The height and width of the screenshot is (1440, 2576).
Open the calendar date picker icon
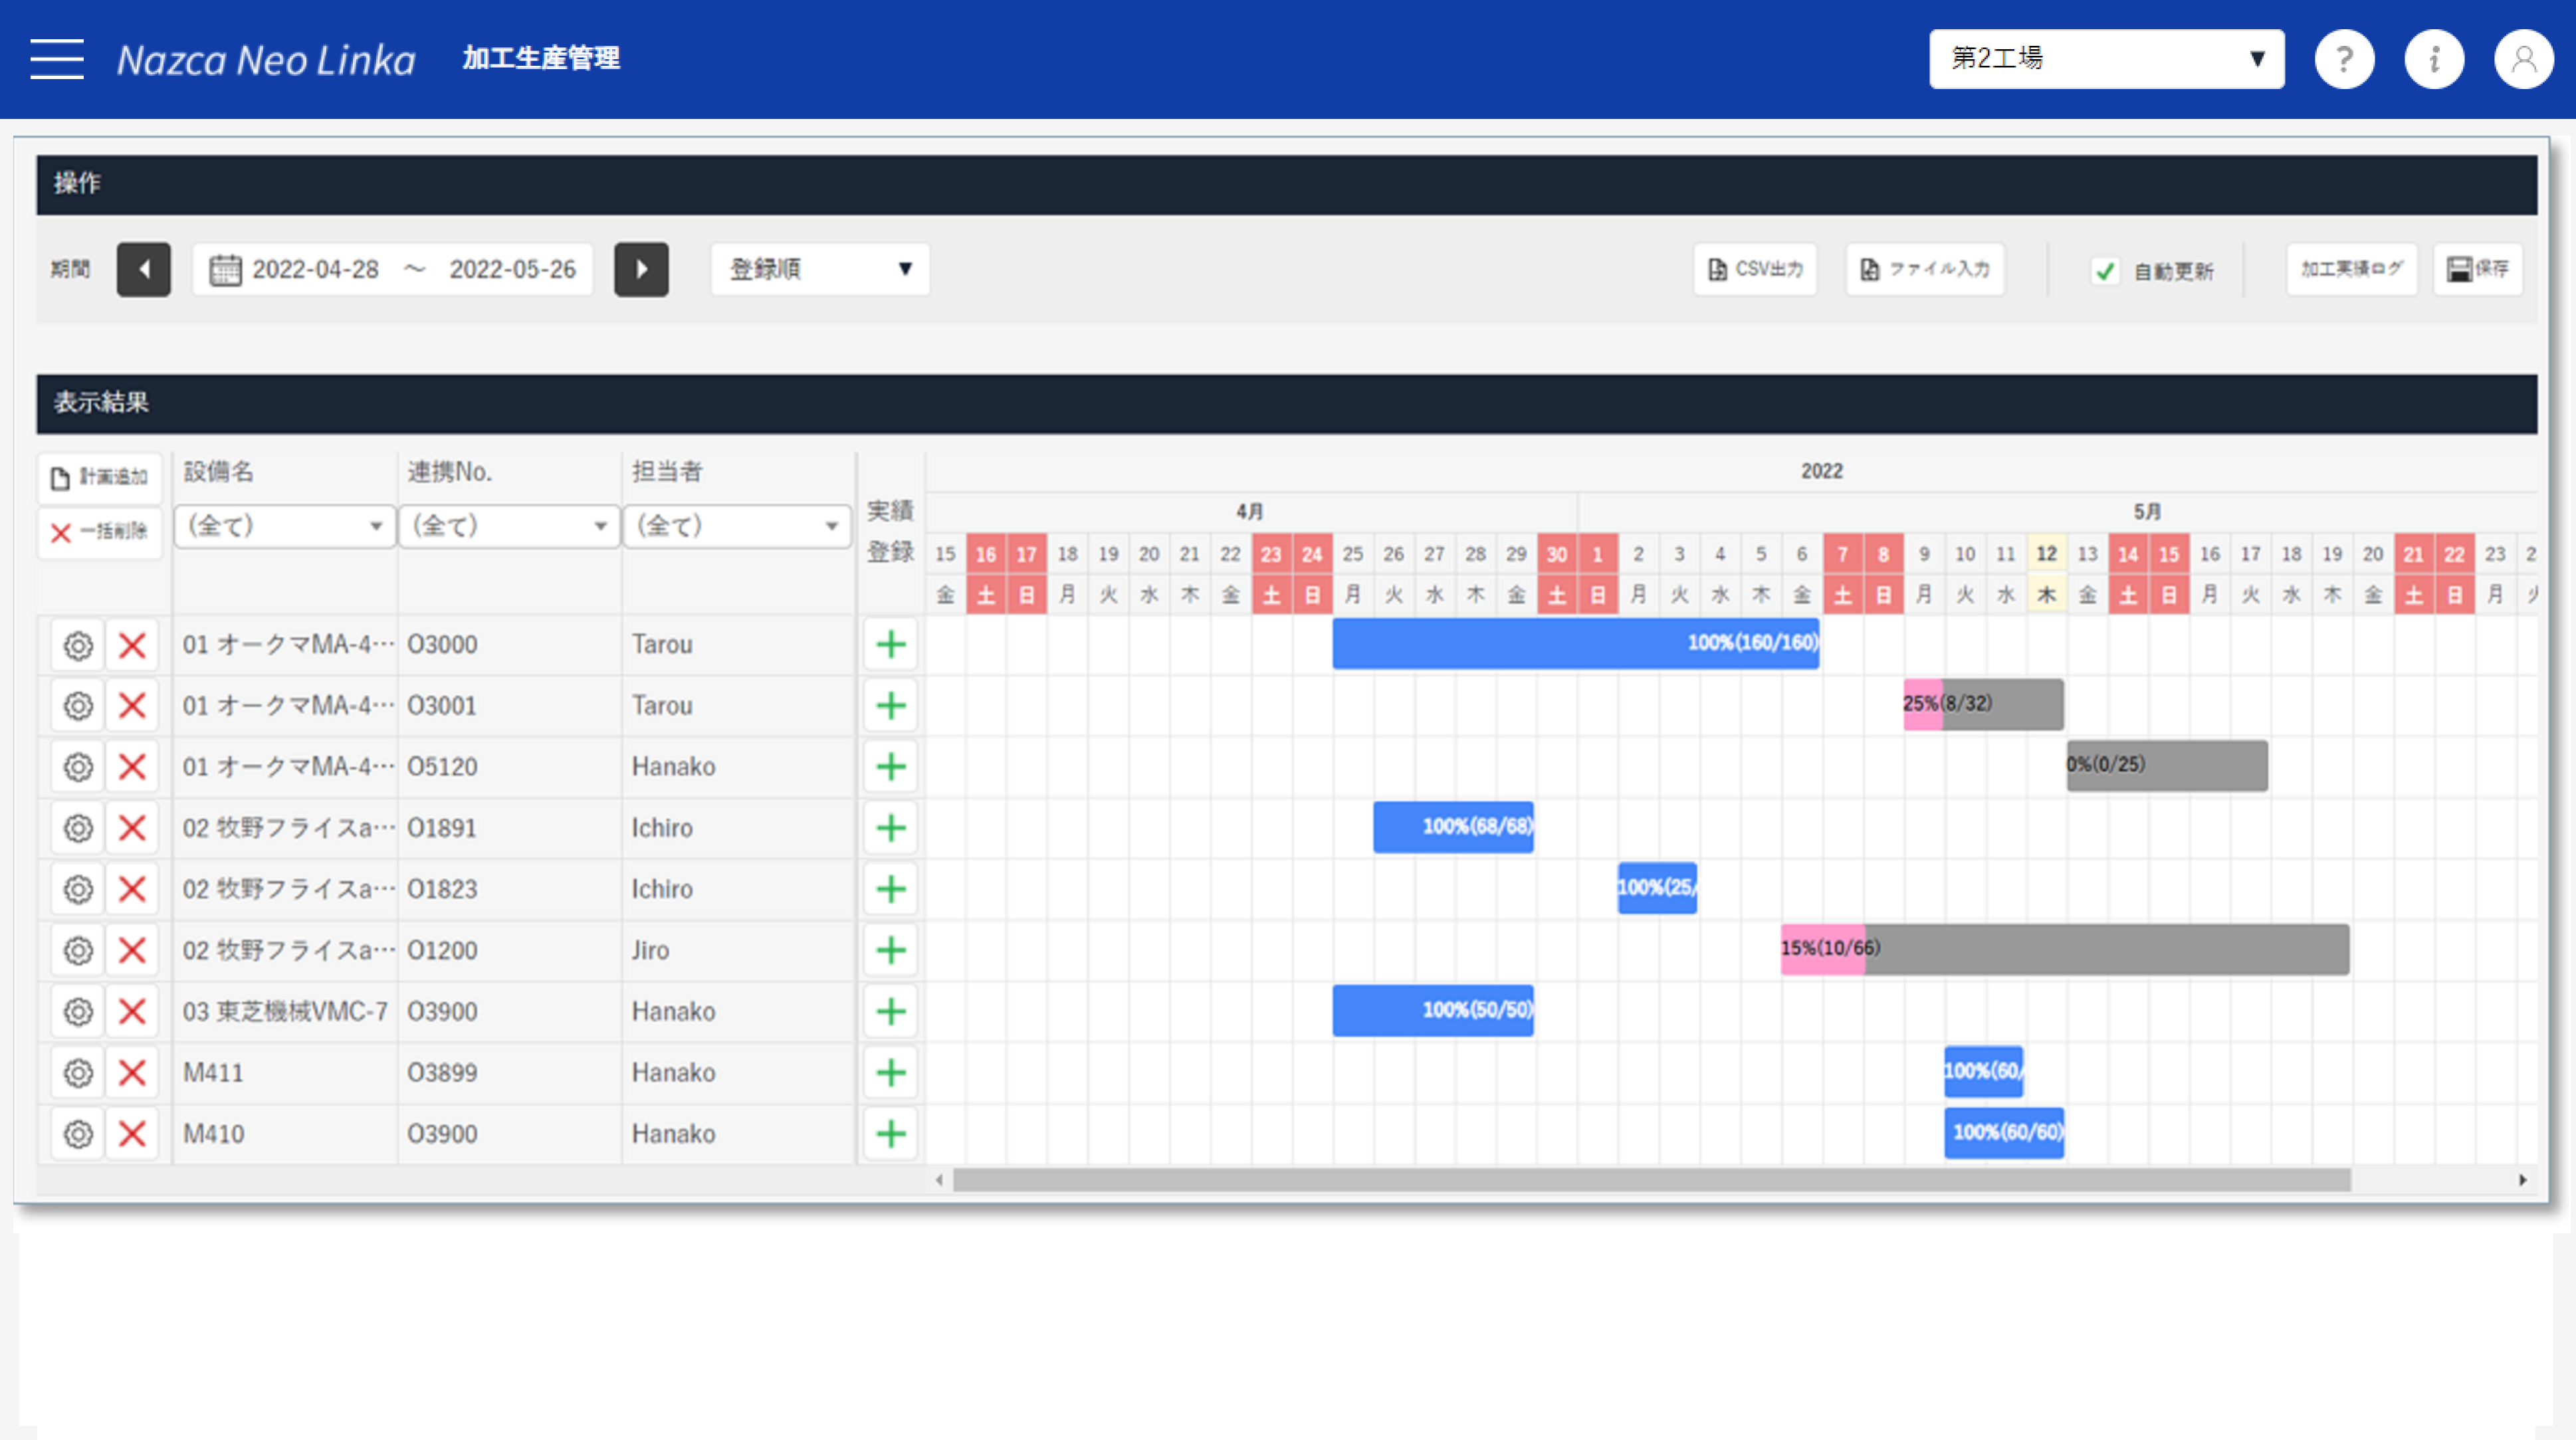(x=225, y=269)
